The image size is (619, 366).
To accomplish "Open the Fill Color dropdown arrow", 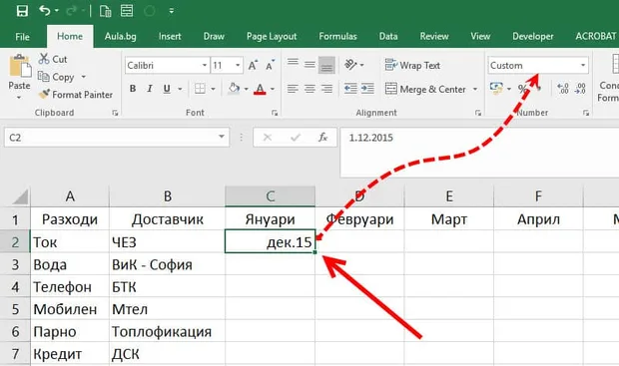I will (x=246, y=89).
